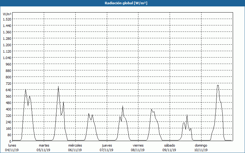
Task: Click the 240 y-axis value
Action: coord(9,122)
